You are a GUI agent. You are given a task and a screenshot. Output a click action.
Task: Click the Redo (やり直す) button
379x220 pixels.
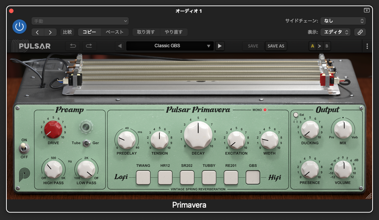click(x=173, y=32)
